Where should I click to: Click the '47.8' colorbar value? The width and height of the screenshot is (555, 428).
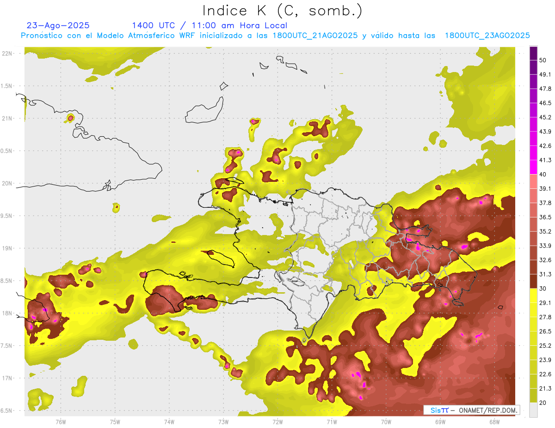coord(545,89)
